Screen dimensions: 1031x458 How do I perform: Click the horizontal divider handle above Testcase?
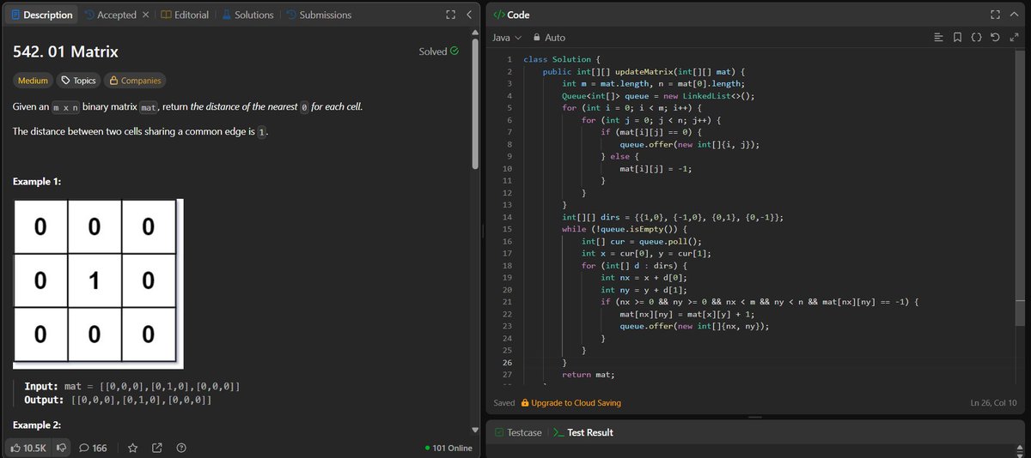[x=756, y=417]
